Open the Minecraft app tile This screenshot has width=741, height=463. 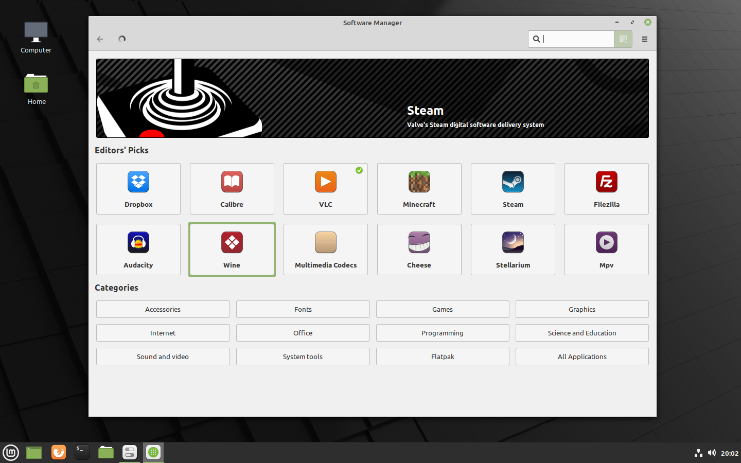coord(419,189)
